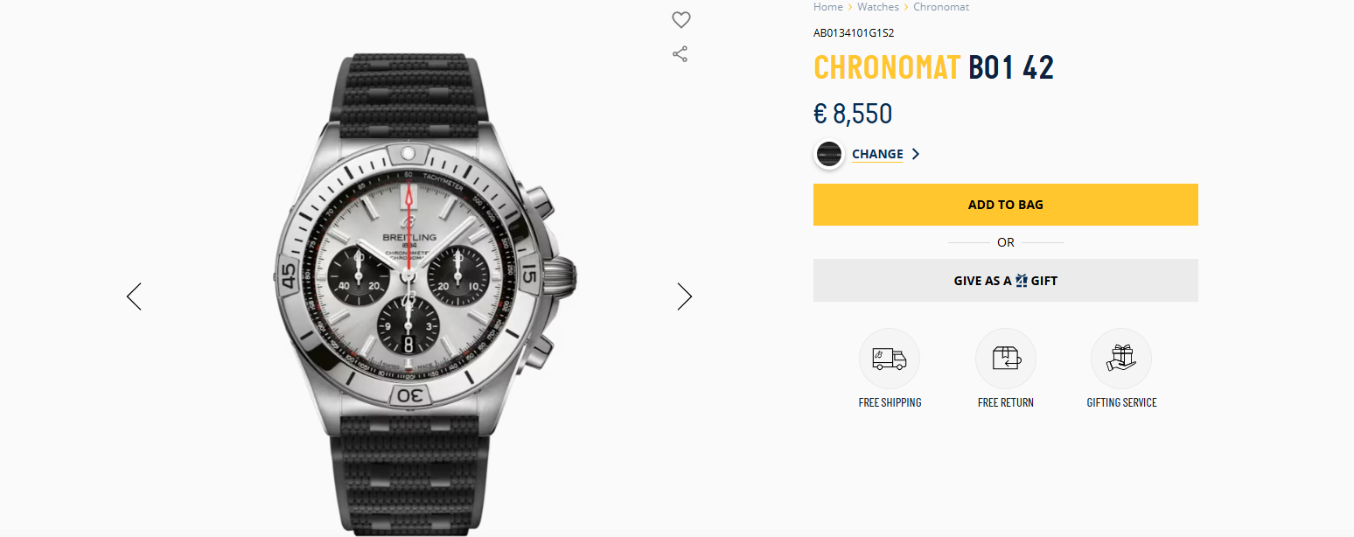The image size is (1354, 537).
Task: Show previous watch image with left arrow
Action: 134,296
